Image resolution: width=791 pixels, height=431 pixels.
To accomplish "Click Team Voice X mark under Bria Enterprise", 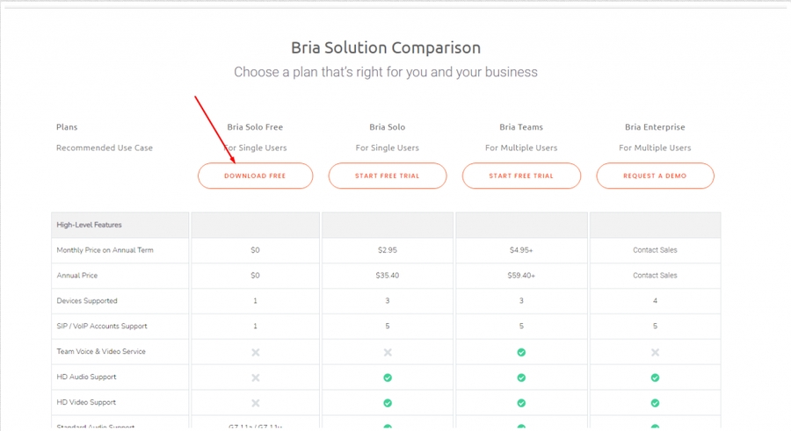I will [x=655, y=352].
